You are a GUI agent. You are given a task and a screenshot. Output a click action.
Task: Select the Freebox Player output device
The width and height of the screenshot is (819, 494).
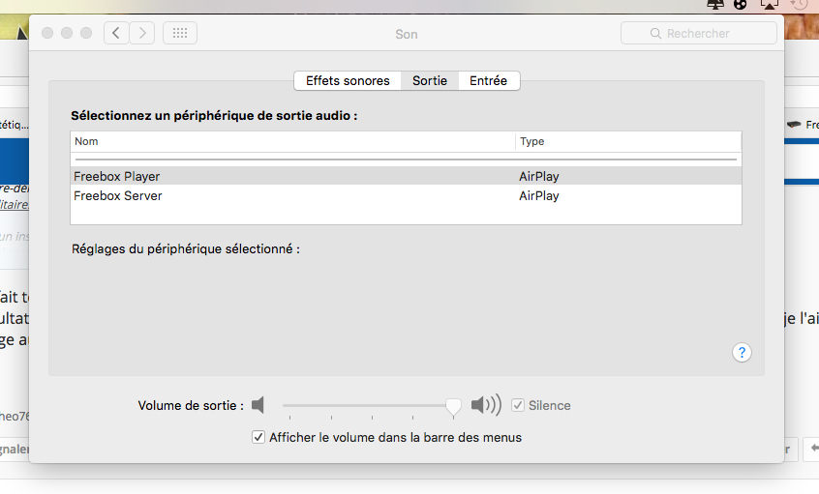[x=406, y=176]
